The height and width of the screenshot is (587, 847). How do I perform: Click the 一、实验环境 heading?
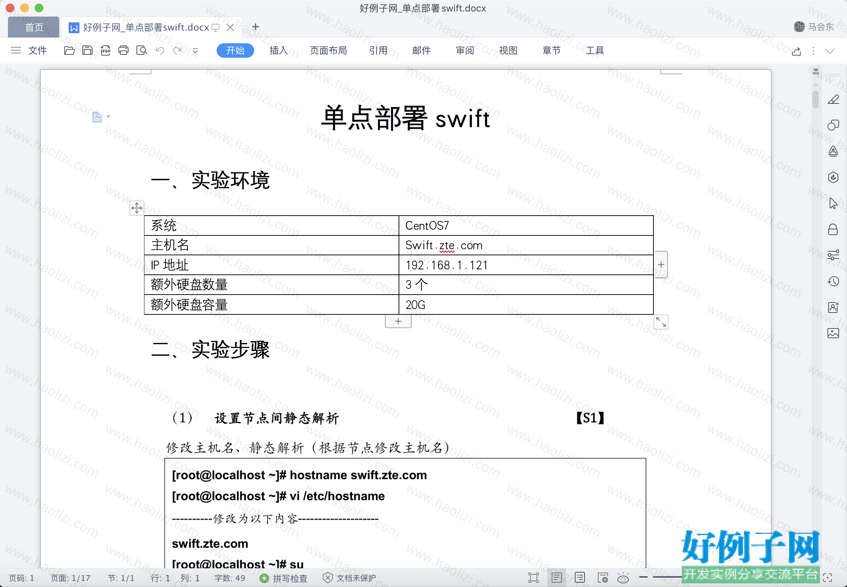point(210,180)
